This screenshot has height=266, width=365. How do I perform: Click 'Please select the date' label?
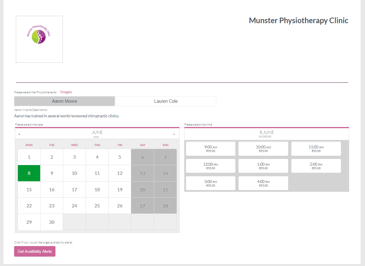(x=29, y=125)
